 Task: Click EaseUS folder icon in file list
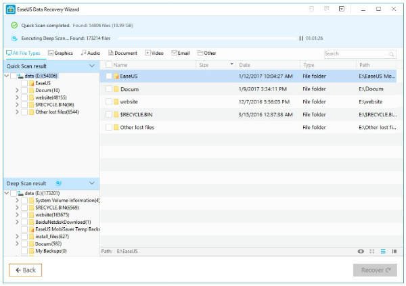click(x=116, y=76)
